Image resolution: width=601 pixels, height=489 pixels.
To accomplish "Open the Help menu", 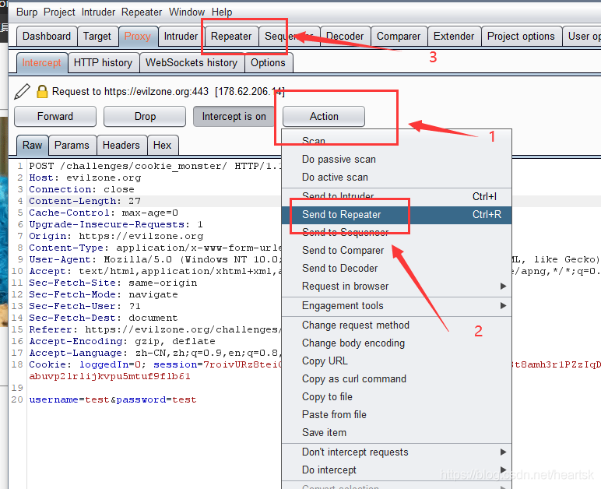I will (222, 12).
